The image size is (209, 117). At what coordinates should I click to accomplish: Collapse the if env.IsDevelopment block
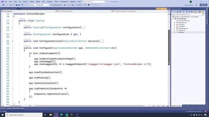click(12, 53)
